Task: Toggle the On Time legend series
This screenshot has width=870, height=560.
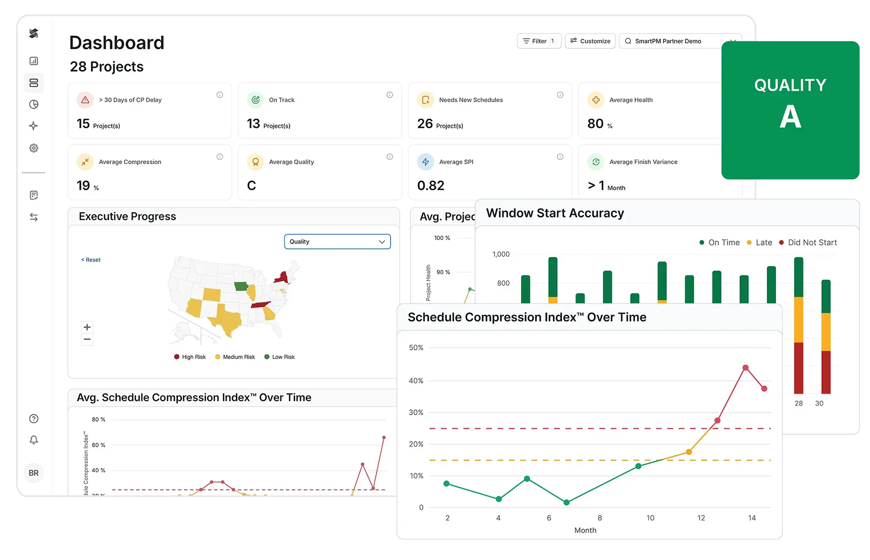Action: (x=719, y=242)
